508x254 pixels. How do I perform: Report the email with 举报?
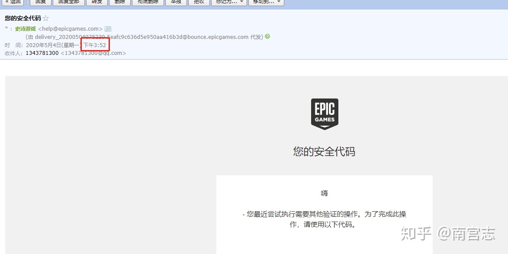click(176, 2)
